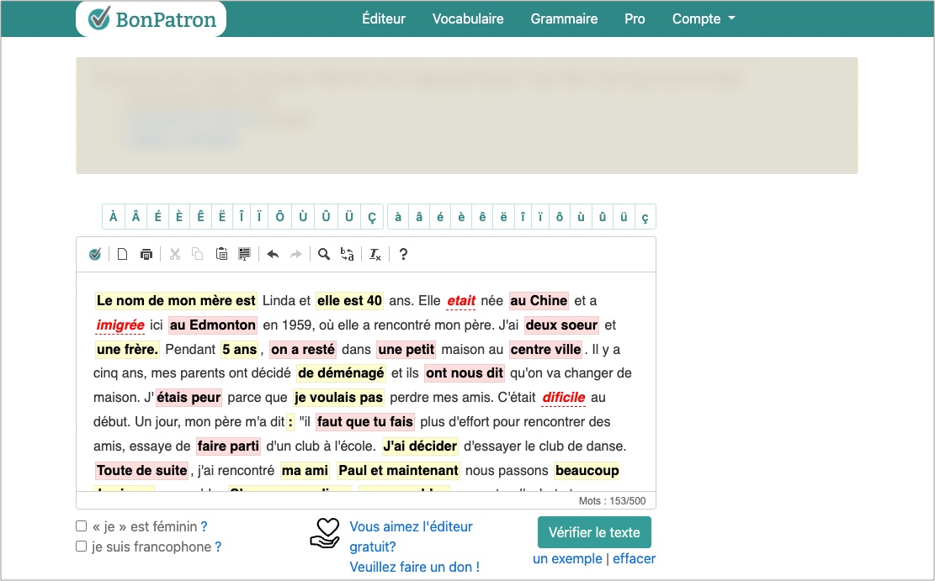Open the Vocabulaire menu item

pos(468,18)
